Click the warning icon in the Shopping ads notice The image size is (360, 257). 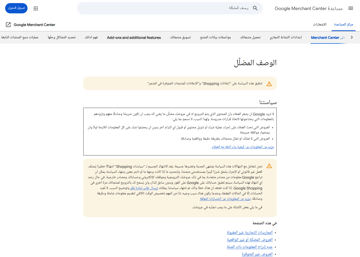tap(269, 84)
